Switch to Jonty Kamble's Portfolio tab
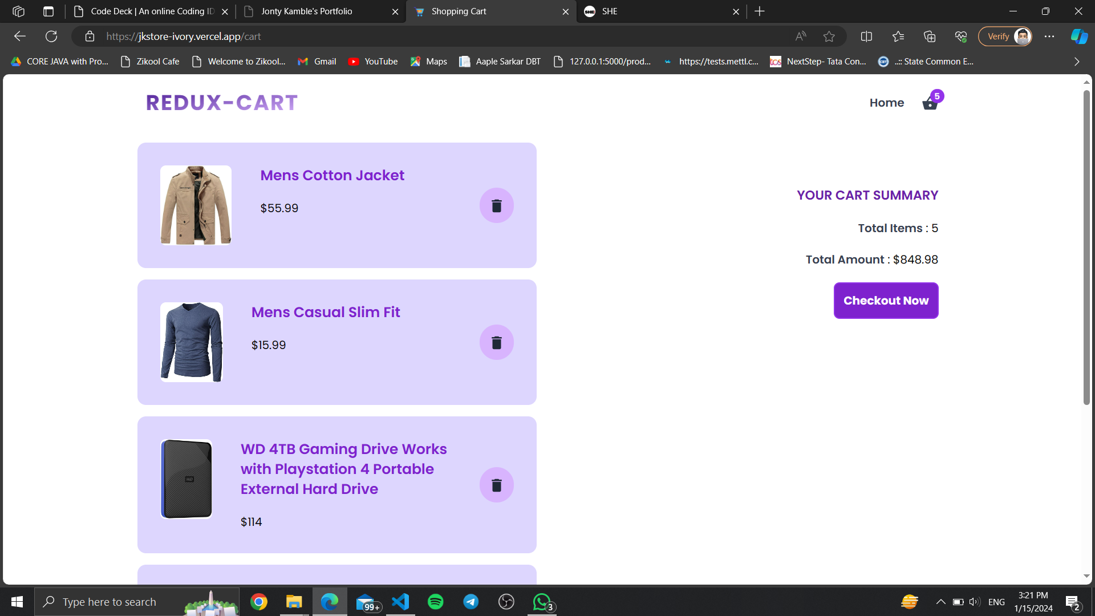Screen dimensions: 1095x616 pos(307,11)
